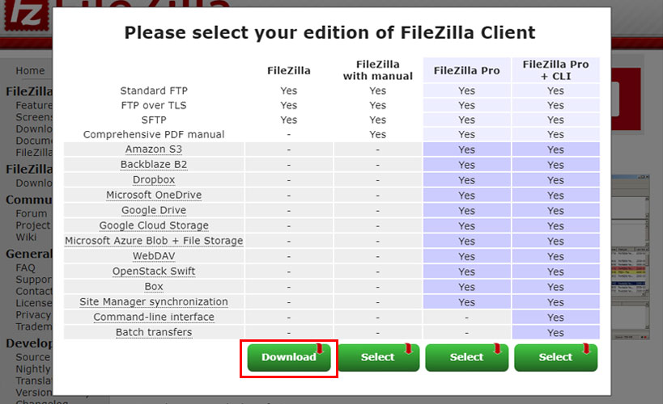Click the FileZilla logo icon at top left
This screenshot has width=663, height=404.
[x=26, y=14]
